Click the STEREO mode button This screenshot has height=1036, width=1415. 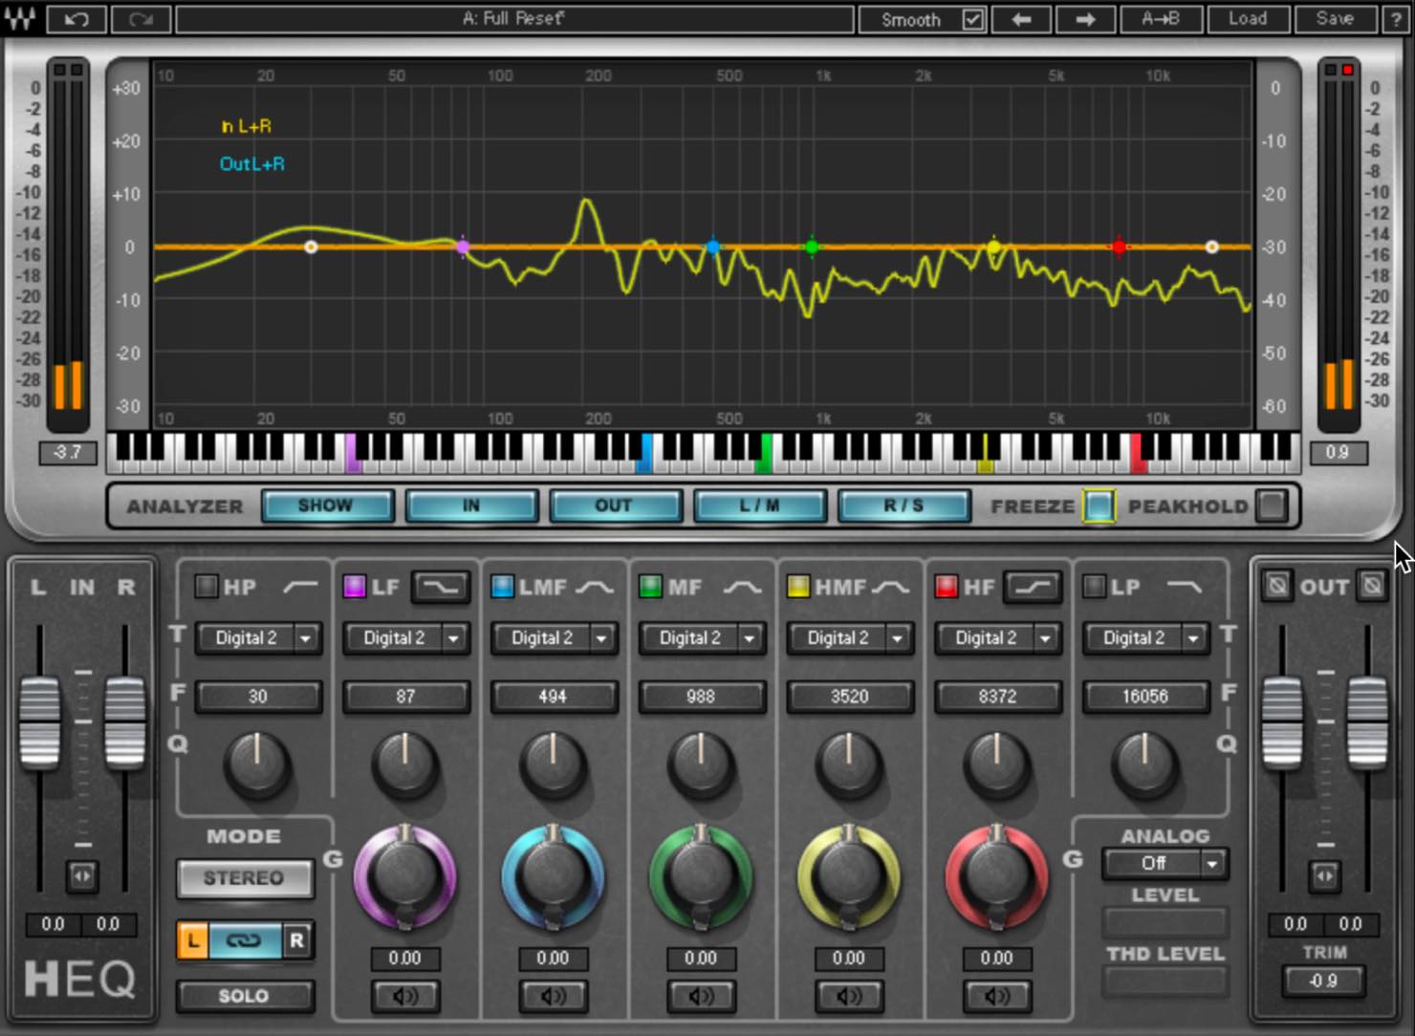[244, 877]
